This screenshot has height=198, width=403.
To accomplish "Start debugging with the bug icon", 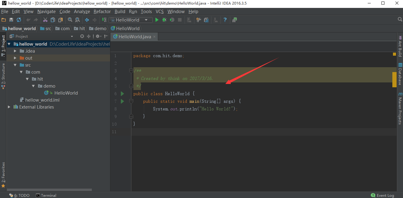I will coord(164,20).
